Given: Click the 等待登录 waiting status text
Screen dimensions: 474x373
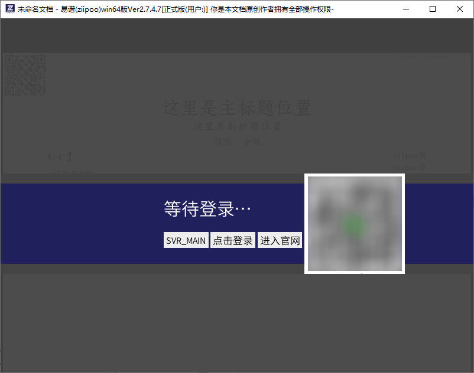Looking at the screenshot, I should 207,208.
